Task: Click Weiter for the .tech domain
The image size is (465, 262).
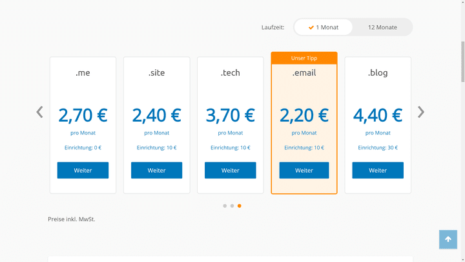Action: pyautogui.click(x=230, y=170)
